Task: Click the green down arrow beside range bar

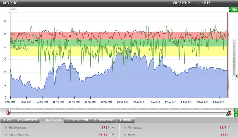Action: [x=236, y=115]
